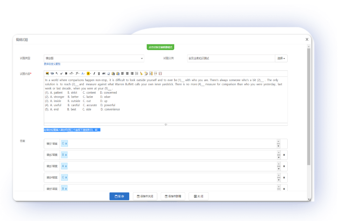
Task: Insert a bulleted list using toolbar icon
Action: pos(137,74)
